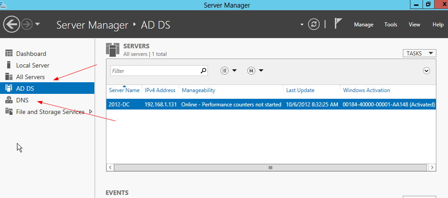
Task: Click File and Storage Services icon
Action: tap(9, 112)
